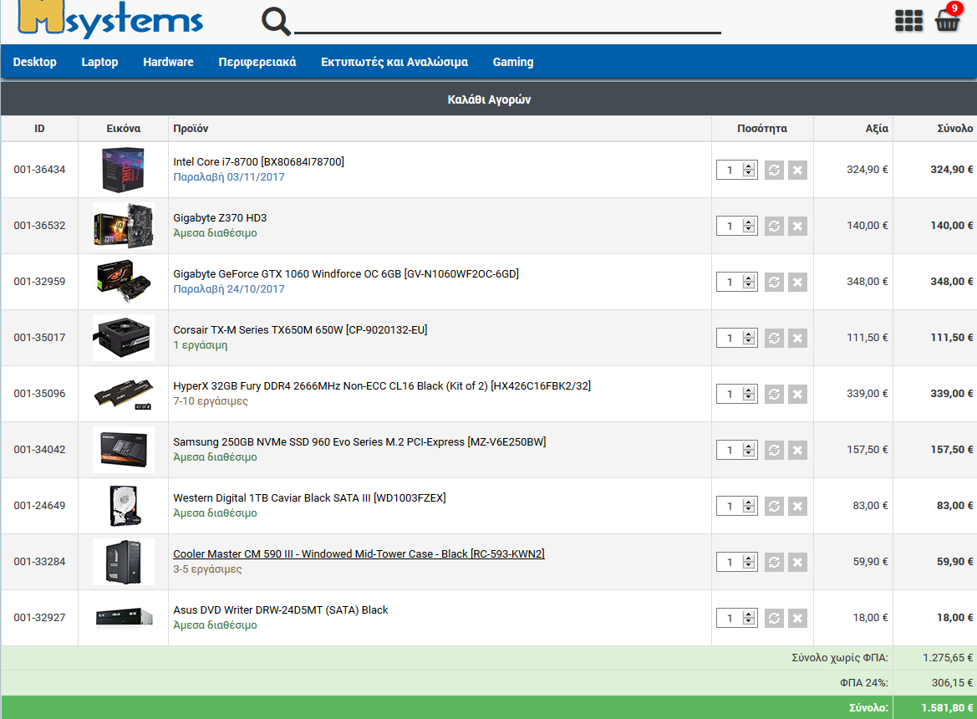Remove Gigabyte Z370 HD3 from cart
The image size is (977, 719).
[797, 227]
